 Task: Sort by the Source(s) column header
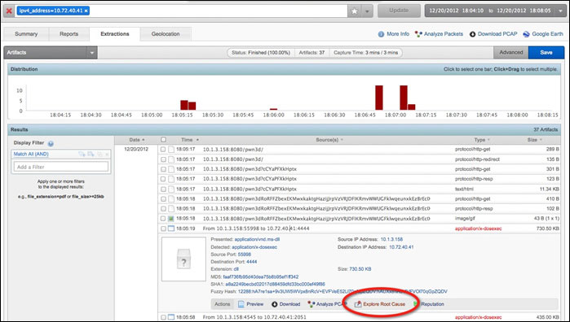click(329, 140)
